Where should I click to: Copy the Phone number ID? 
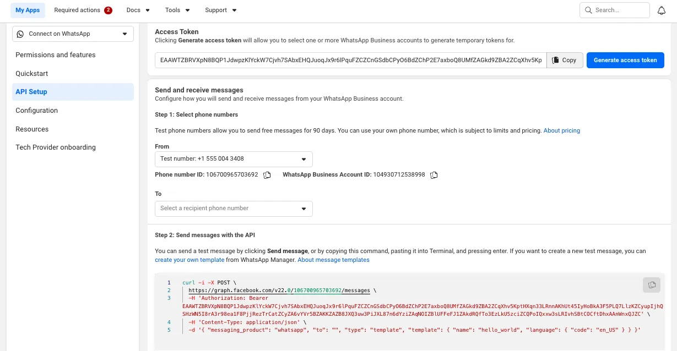coord(267,175)
